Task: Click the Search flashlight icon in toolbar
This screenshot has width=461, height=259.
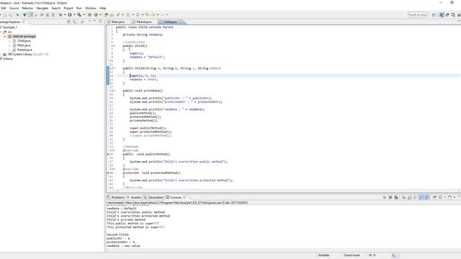Action: tap(118, 14)
